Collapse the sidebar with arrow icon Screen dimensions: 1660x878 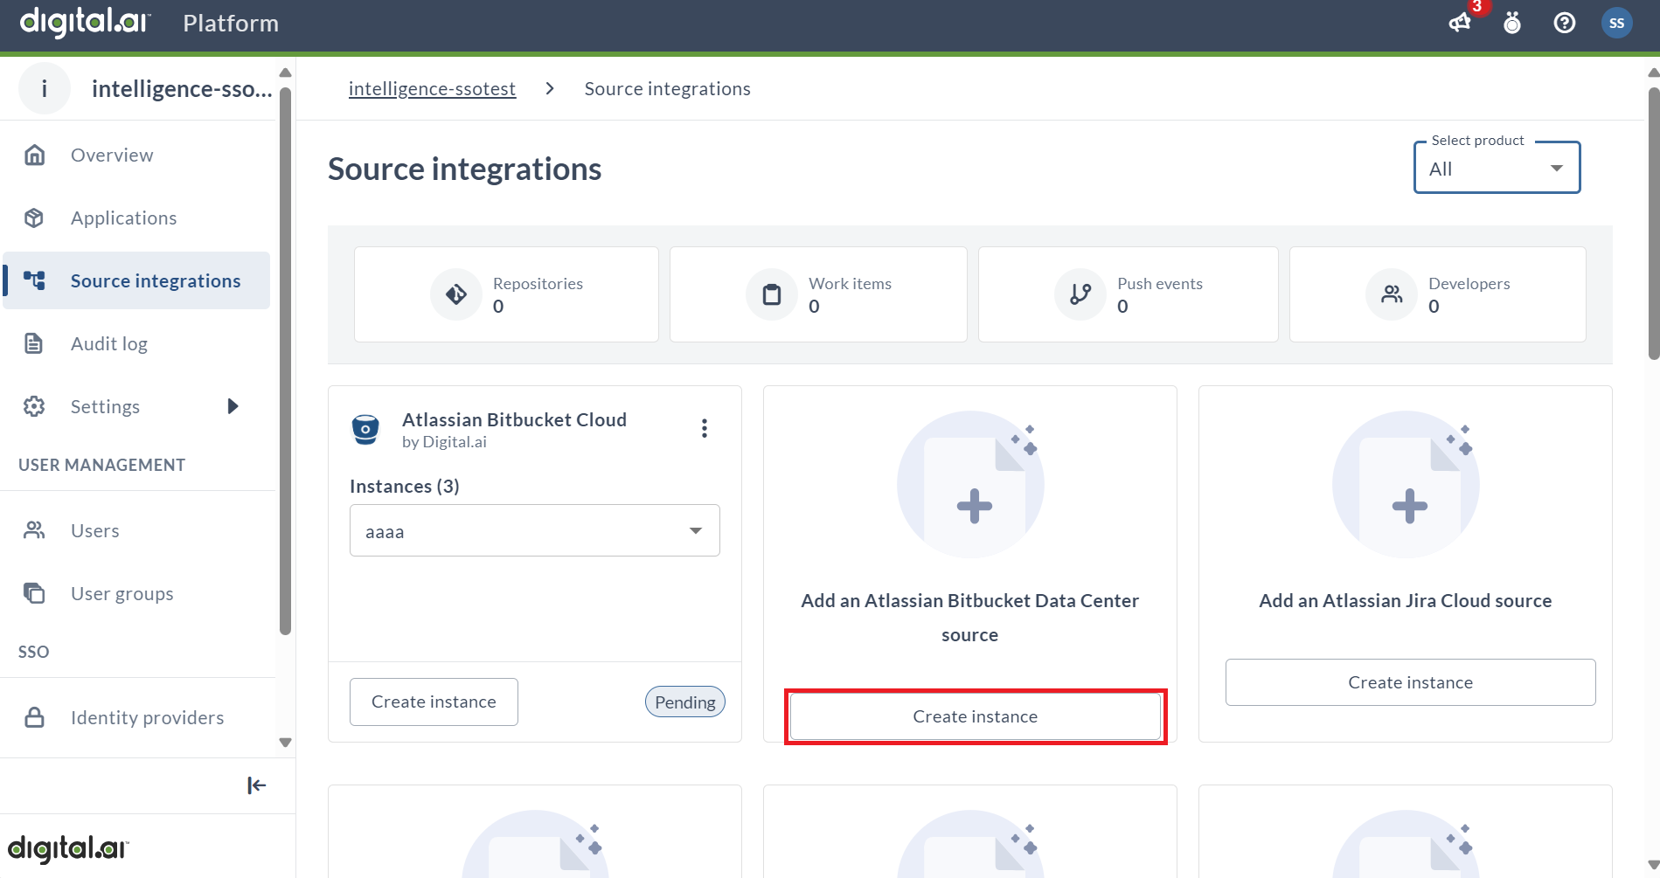click(256, 785)
